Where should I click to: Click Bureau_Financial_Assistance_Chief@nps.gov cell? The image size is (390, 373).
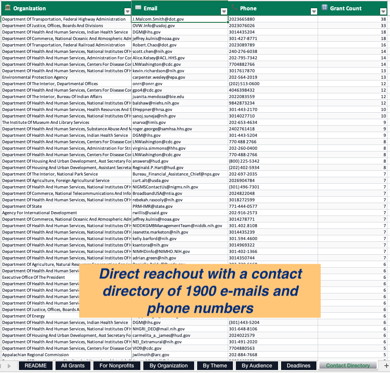pos(180,174)
